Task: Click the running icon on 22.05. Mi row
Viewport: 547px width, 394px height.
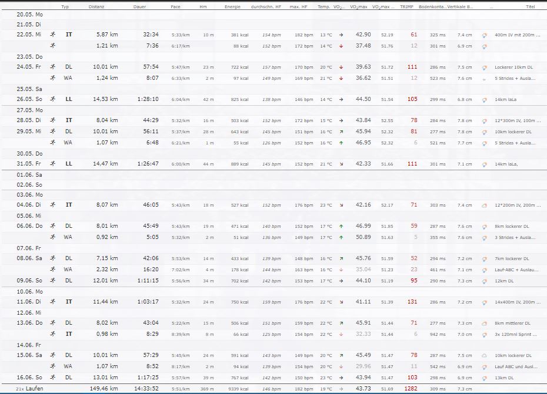Action: coord(53,35)
